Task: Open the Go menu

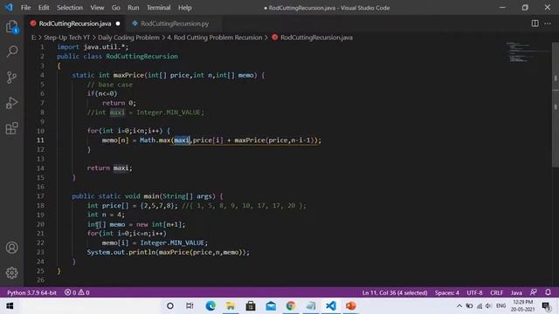Action: point(116,8)
